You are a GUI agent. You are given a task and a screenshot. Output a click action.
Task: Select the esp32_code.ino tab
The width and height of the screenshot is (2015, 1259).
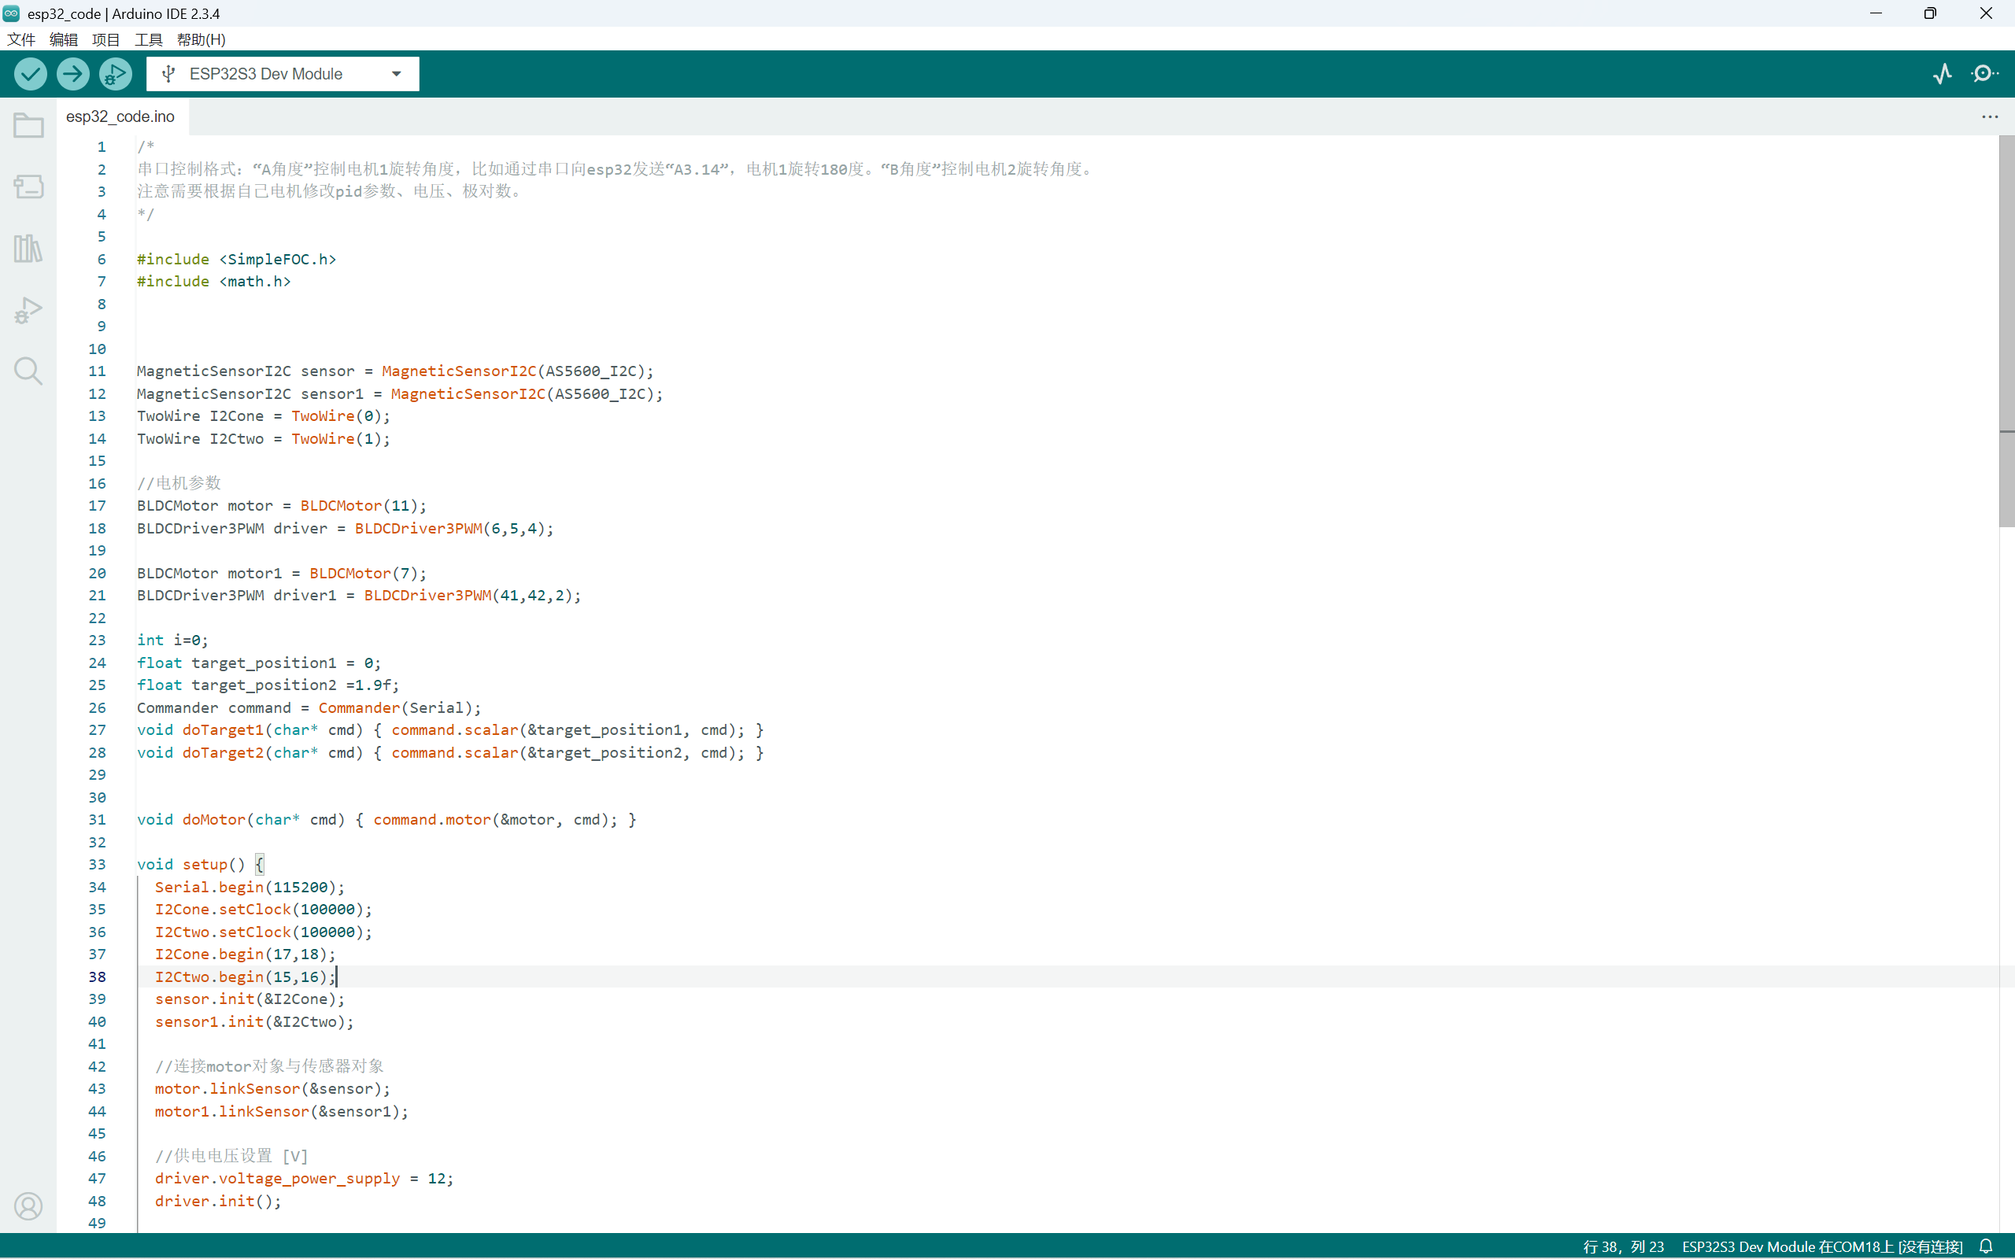(120, 116)
